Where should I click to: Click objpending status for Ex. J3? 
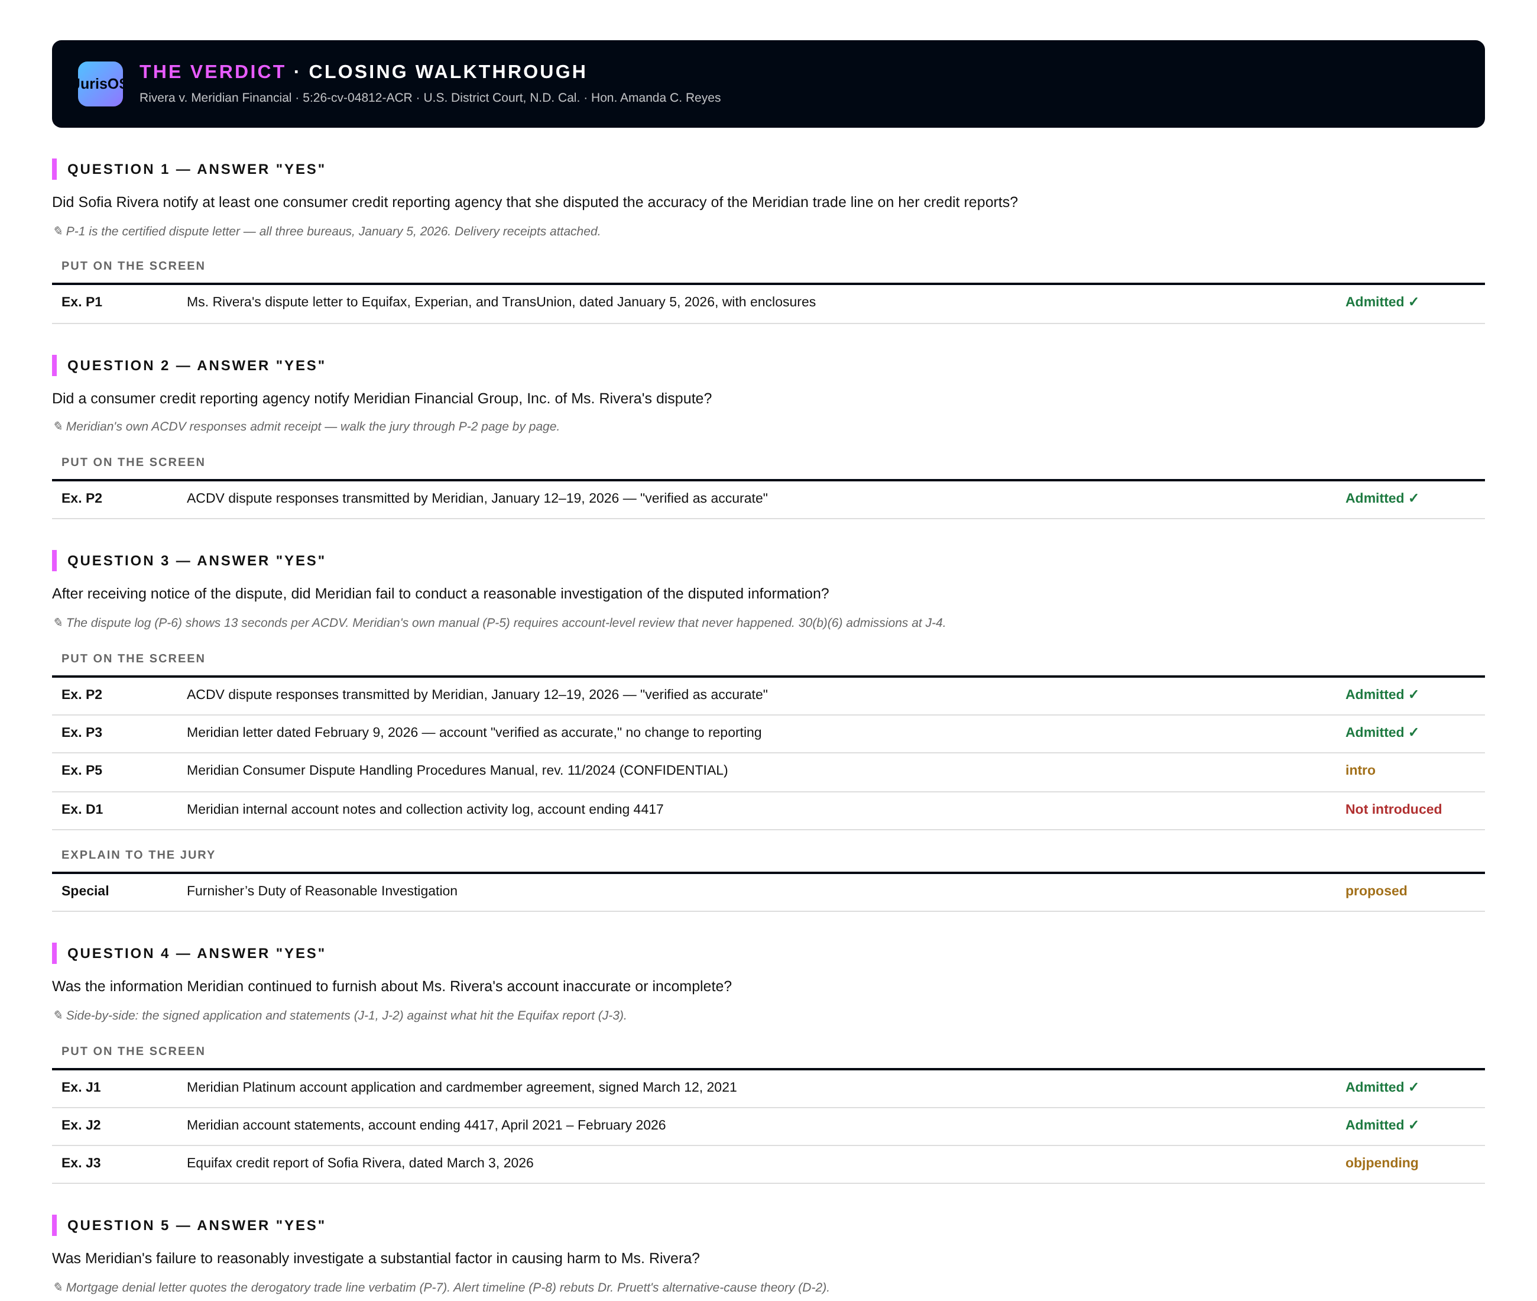1381,1163
